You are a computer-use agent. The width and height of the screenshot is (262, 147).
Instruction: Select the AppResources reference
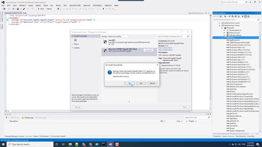tap(235, 40)
